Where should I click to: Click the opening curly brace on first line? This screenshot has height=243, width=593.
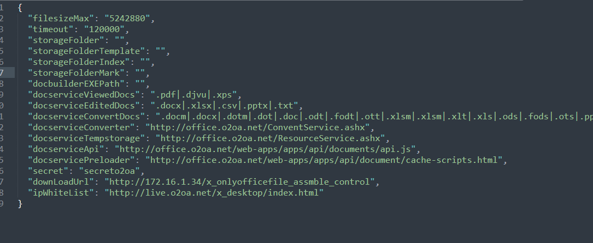pos(20,8)
